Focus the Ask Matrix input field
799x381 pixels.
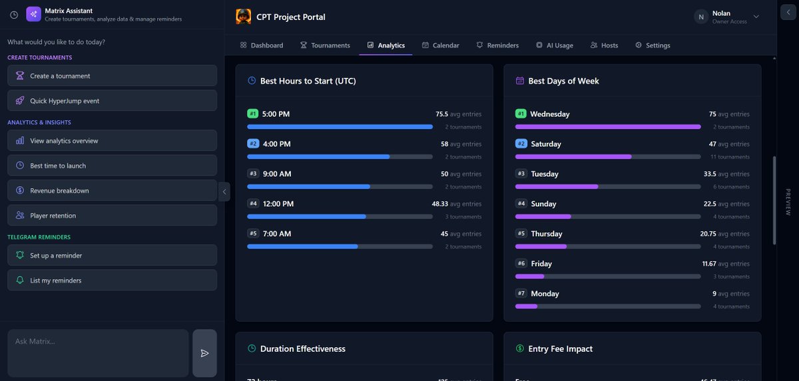98,353
